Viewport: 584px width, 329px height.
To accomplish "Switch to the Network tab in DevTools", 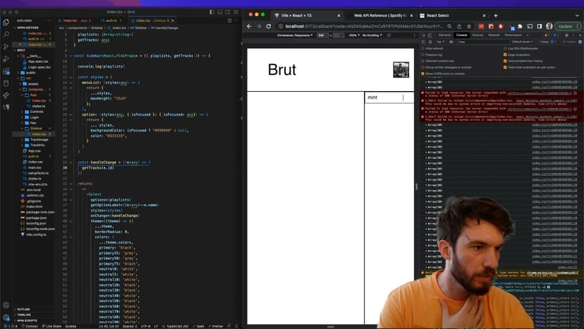I will pyautogui.click(x=494, y=35).
